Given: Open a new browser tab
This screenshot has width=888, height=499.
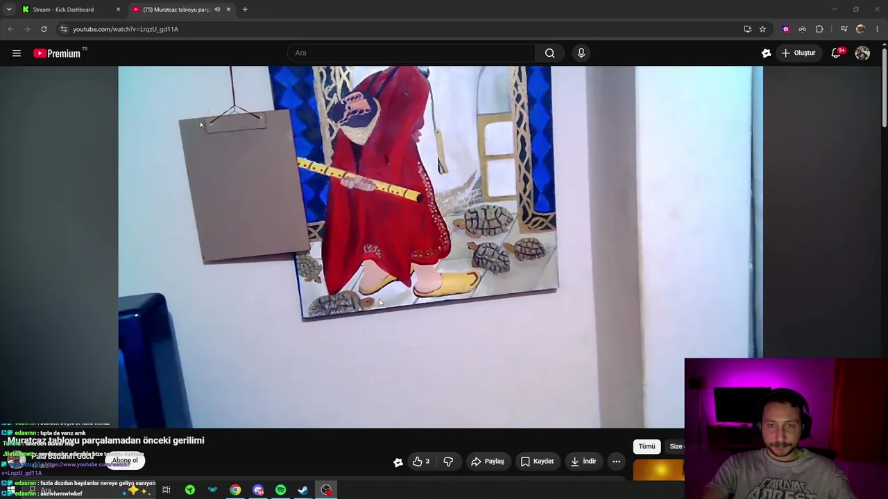Looking at the screenshot, I should click(x=245, y=10).
